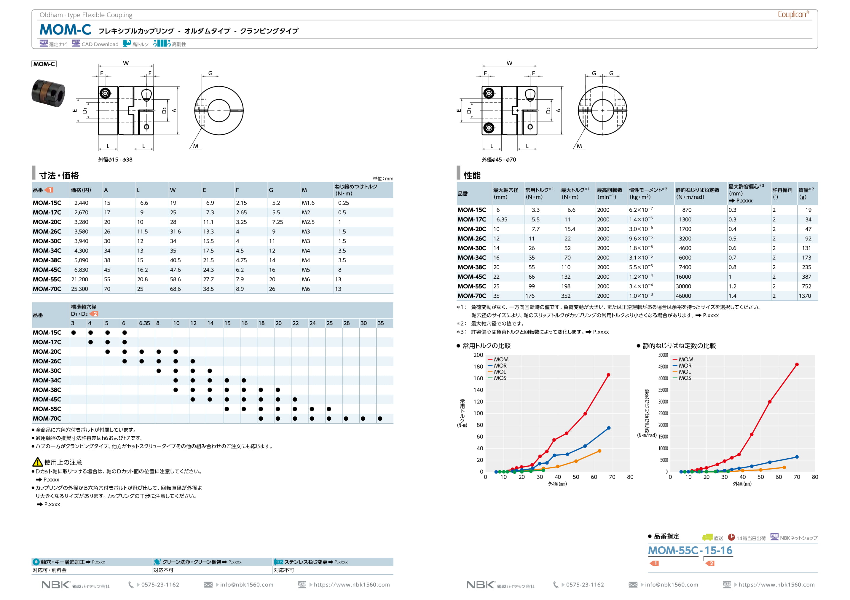Click the クリーン洗浄・クリーン梱包 sparkle icon
The height and width of the screenshot is (600, 850).
pyautogui.click(x=157, y=562)
